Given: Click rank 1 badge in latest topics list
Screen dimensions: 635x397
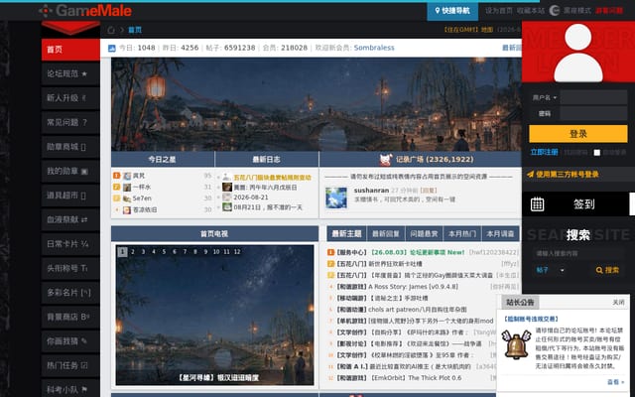Looking at the screenshot, I should (330, 252).
